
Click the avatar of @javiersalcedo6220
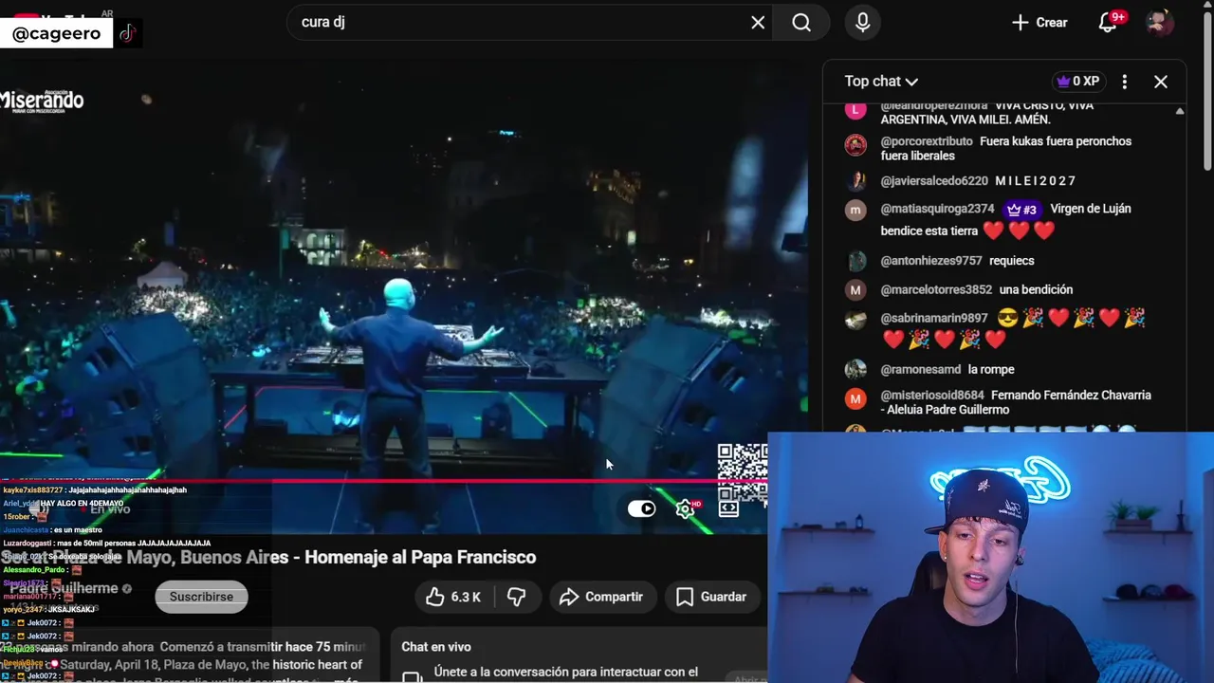pyautogui.click(x=855, y=181)
